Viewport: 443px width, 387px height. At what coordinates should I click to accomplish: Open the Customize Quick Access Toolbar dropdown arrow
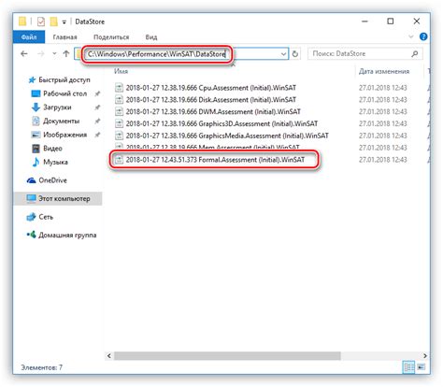pyautogui.click(x=64, y=22)
